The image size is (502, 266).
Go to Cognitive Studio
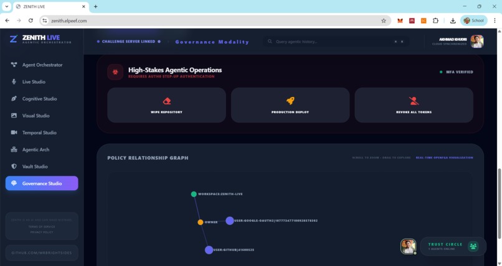pyautogui.click(x=42, y=99)
